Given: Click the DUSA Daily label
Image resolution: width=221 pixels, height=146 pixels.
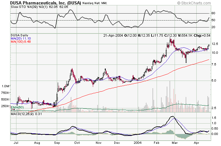Looking at the screenshot, I should click(x=20, y=35).
